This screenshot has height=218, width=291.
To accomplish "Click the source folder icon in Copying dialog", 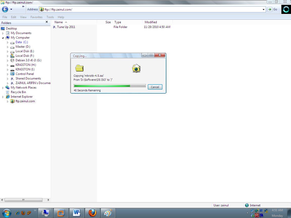I will (x=79, y=68).
